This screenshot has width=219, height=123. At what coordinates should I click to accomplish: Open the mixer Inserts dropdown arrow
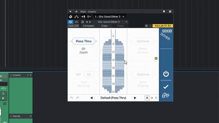pyautogui.click(x=28, y=75)
